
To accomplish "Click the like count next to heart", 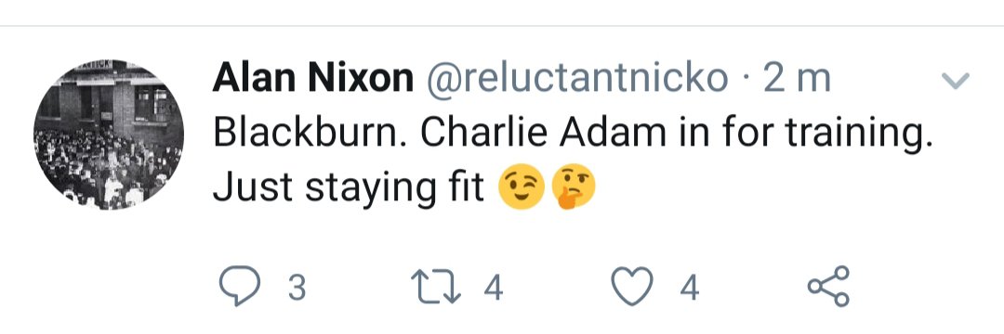I will click(x=688, y=288).
